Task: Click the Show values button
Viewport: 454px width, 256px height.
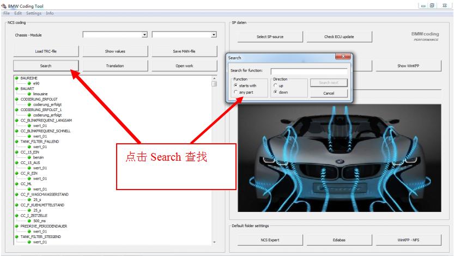Action: 115,51
